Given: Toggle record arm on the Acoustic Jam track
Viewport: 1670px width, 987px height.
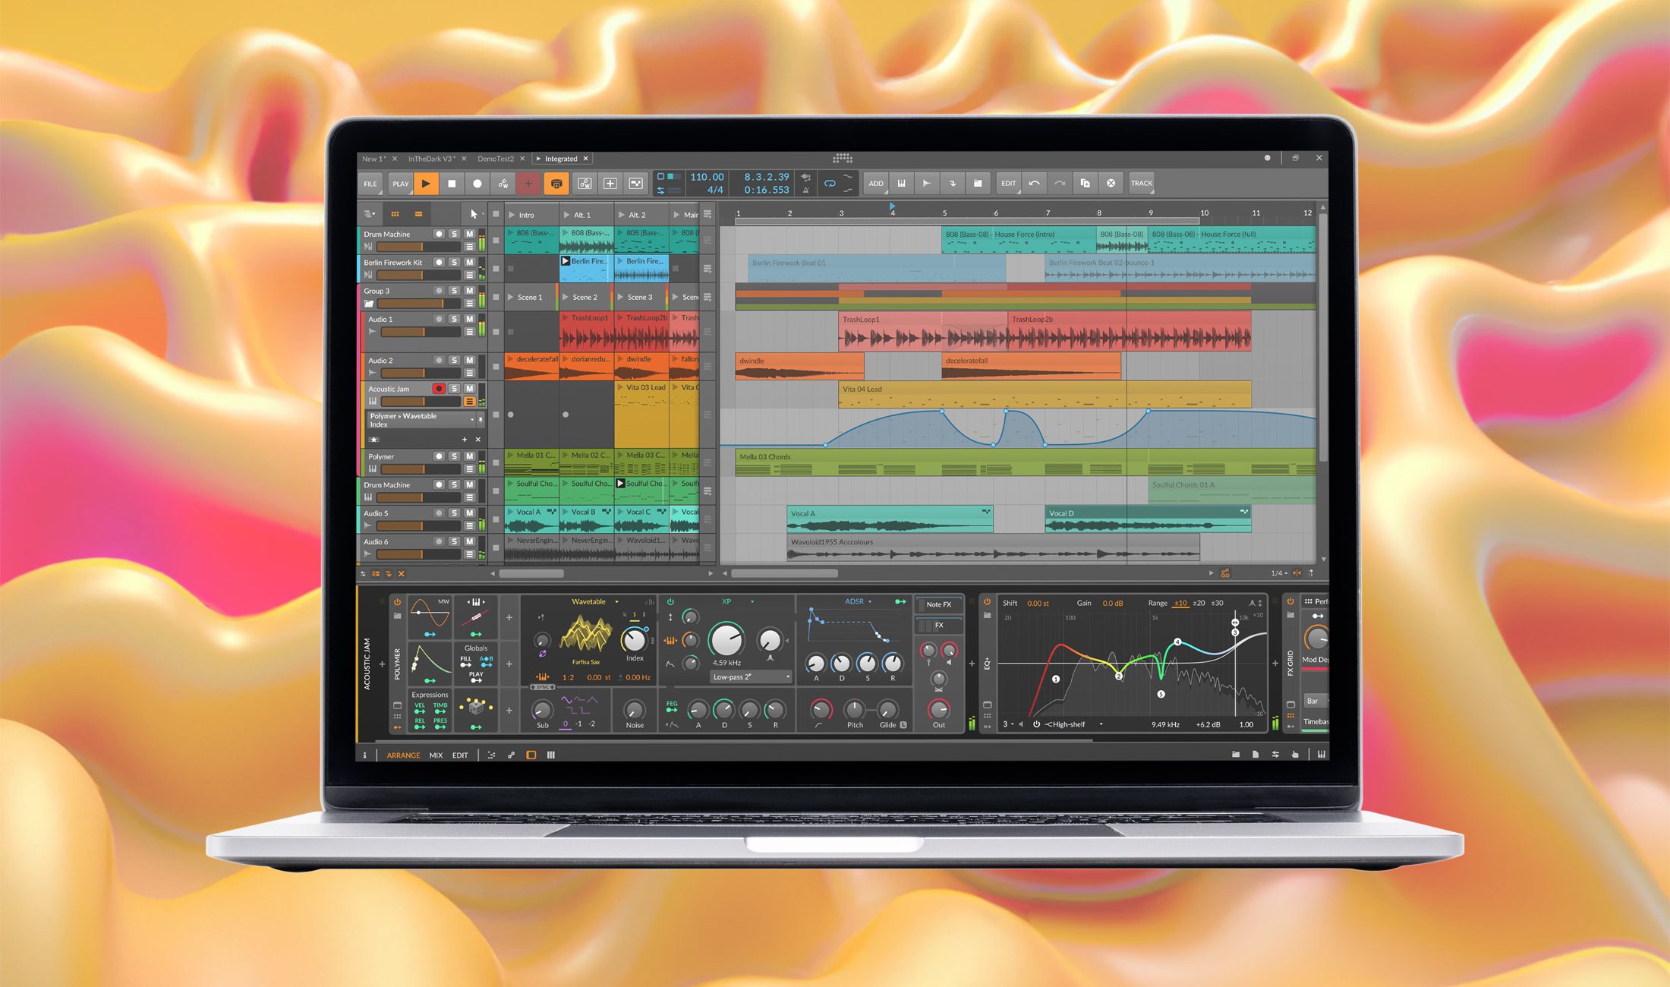Looking at the screenshot, I should tap(439, 389).
